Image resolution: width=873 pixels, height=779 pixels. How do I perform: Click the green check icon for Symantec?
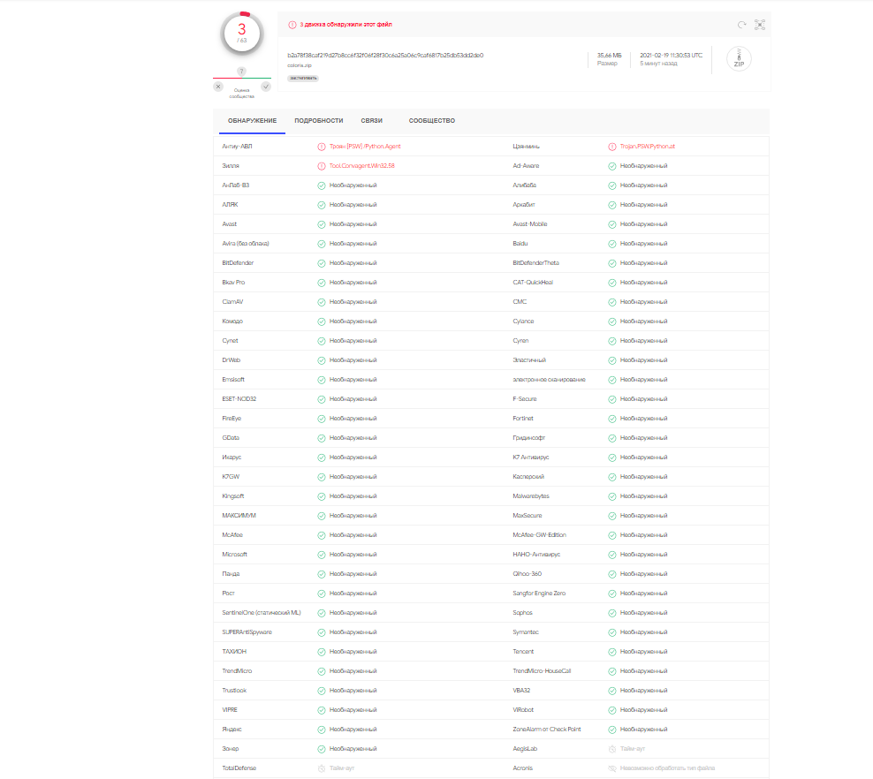click(x=611, y=632)
